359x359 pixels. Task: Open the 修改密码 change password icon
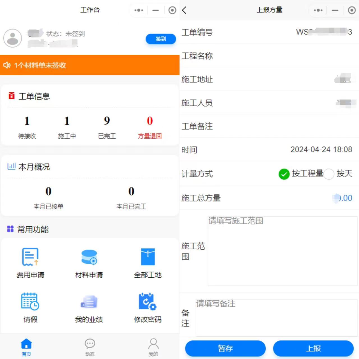pos(148,302)
